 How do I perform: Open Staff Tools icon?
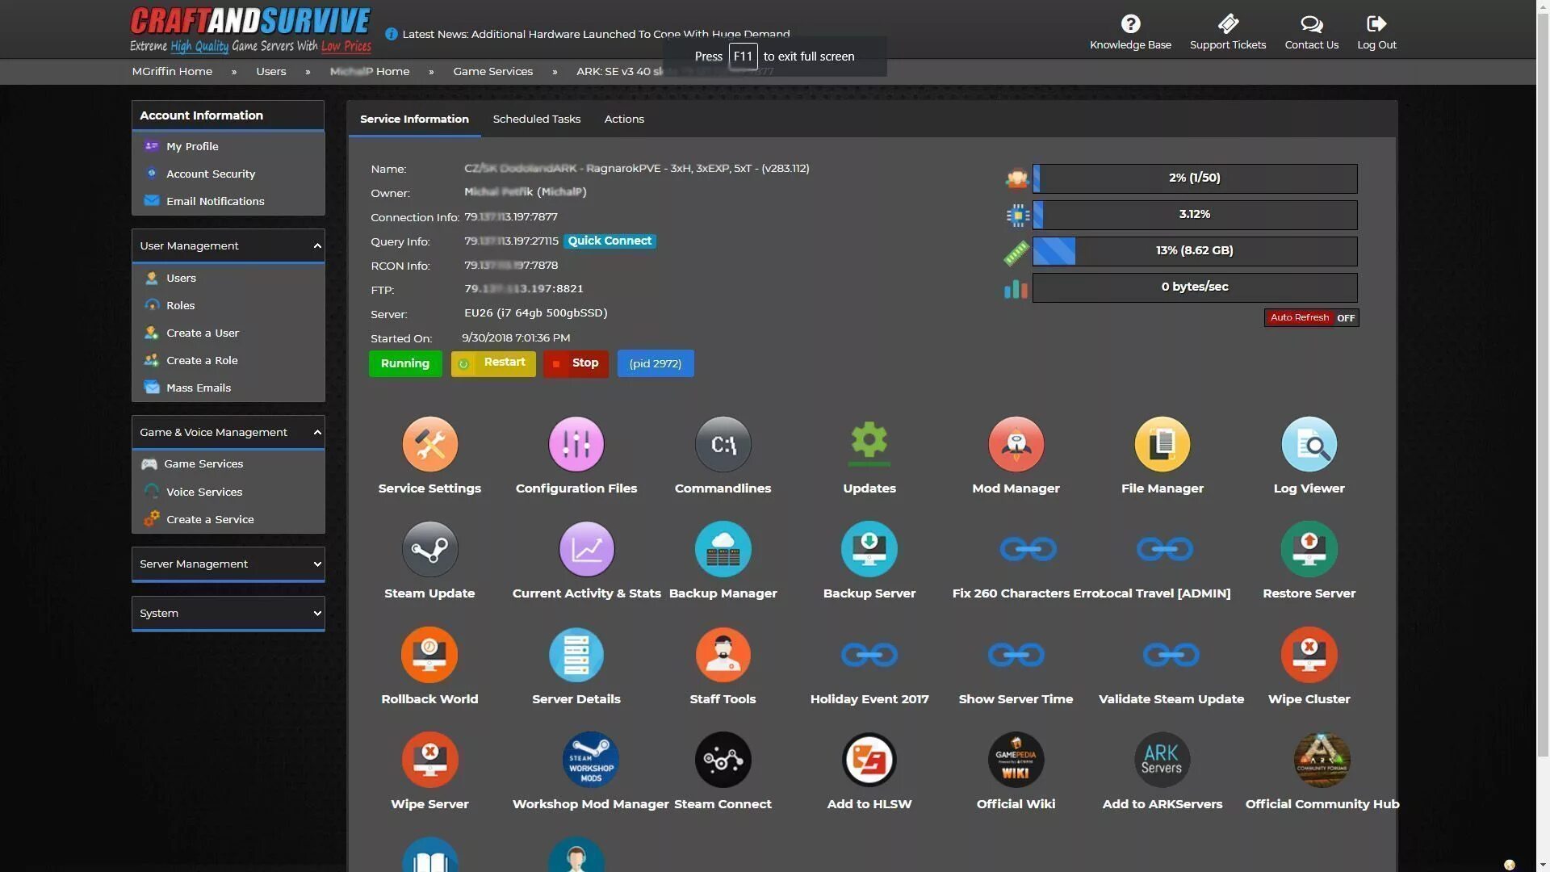[723, 655]
